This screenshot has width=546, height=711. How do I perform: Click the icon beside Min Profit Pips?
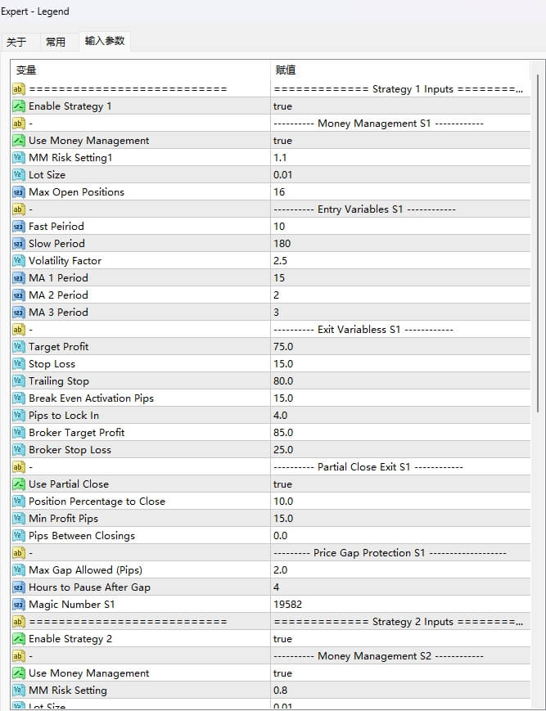[19, 519]
